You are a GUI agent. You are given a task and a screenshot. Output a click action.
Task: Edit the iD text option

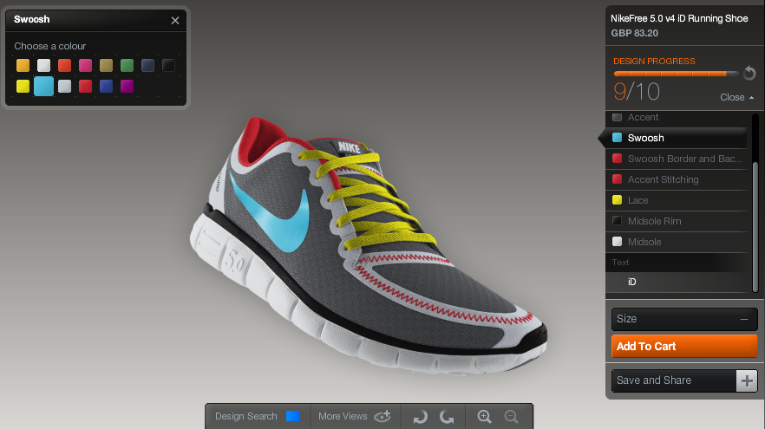tap(632, 282)
